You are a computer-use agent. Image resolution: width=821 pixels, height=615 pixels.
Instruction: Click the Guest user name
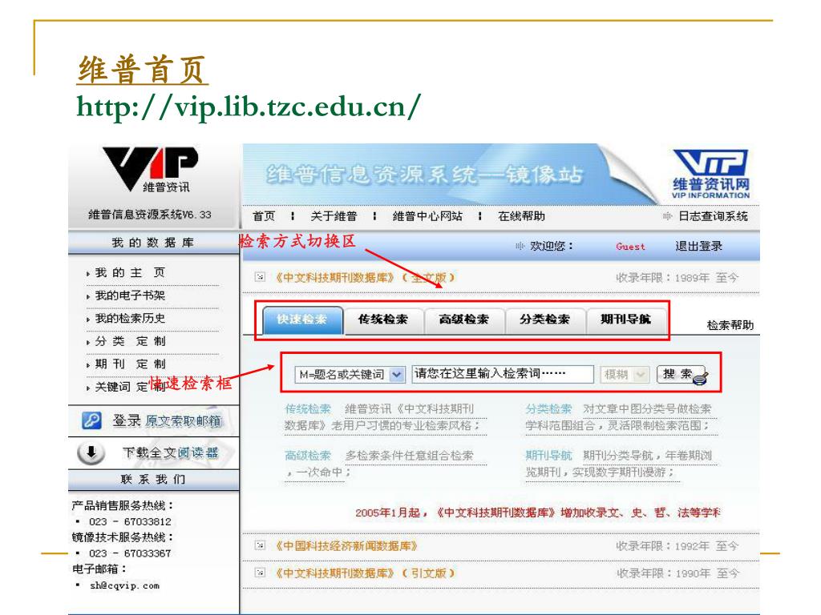point(630,247)
